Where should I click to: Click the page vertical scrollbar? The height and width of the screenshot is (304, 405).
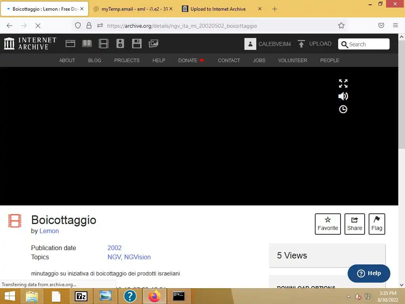pos(401,94)
